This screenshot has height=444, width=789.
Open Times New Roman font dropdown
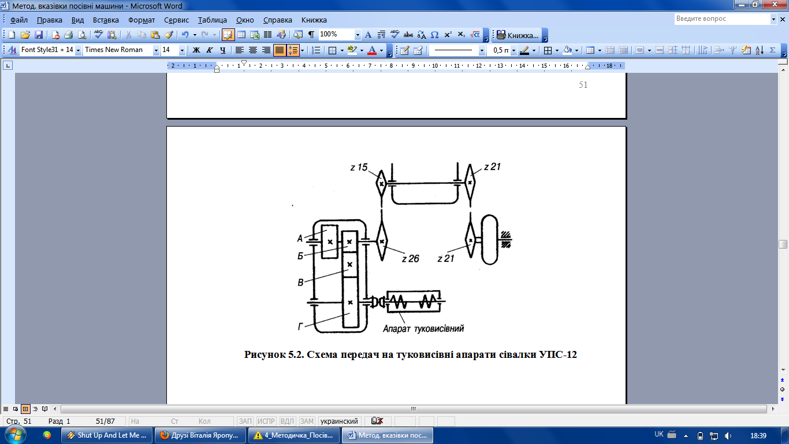click(x=156, y=50)
